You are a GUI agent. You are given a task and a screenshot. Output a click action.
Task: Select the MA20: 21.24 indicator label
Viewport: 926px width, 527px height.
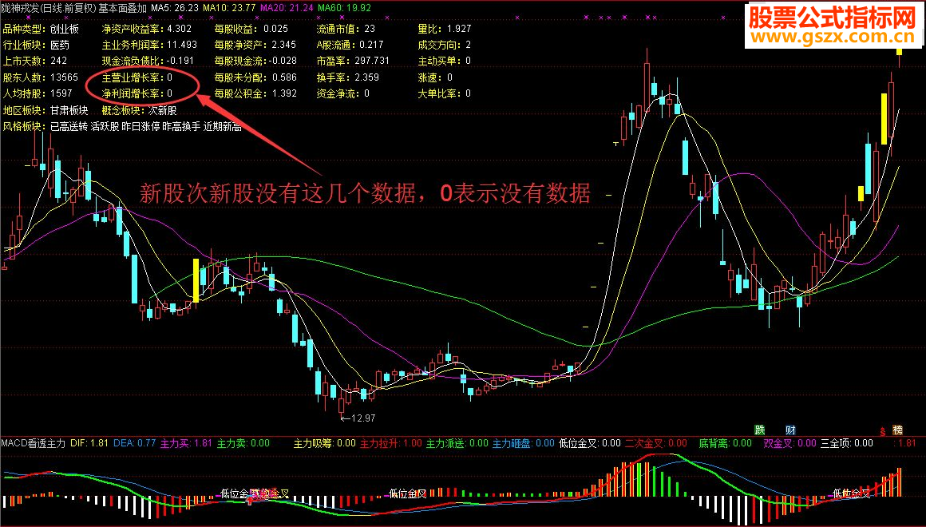287,8
